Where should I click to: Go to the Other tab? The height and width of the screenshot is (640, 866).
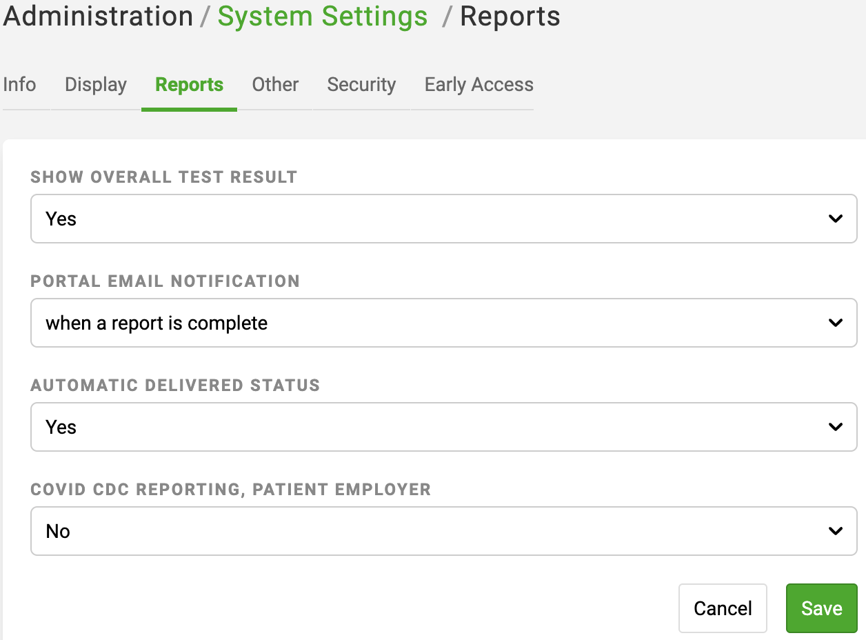[x=275, y=85]
